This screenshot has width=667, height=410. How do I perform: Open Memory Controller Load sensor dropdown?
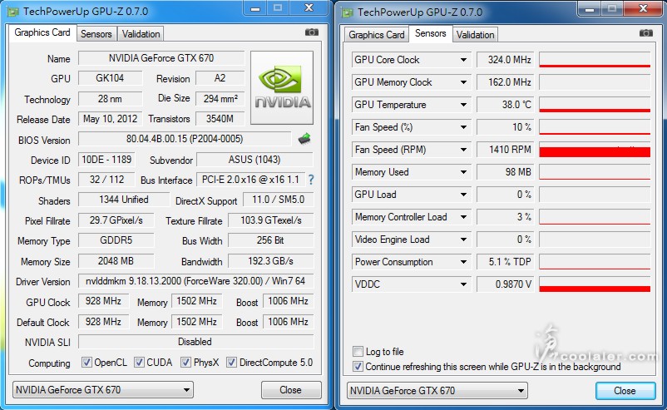coord(463,217)
